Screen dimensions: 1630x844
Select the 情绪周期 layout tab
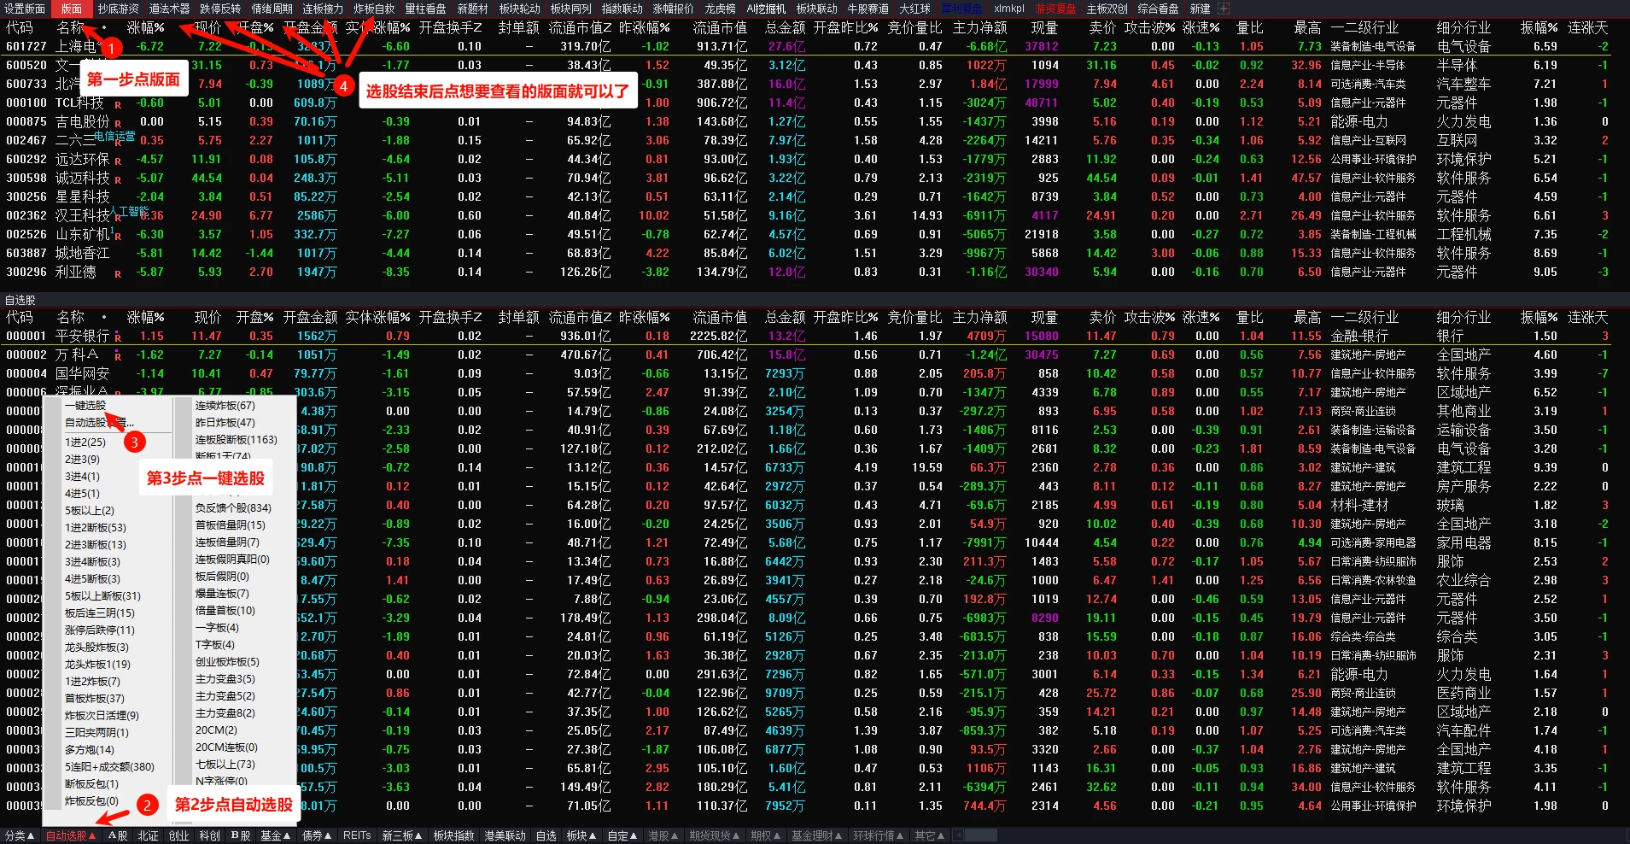(272, 9)
